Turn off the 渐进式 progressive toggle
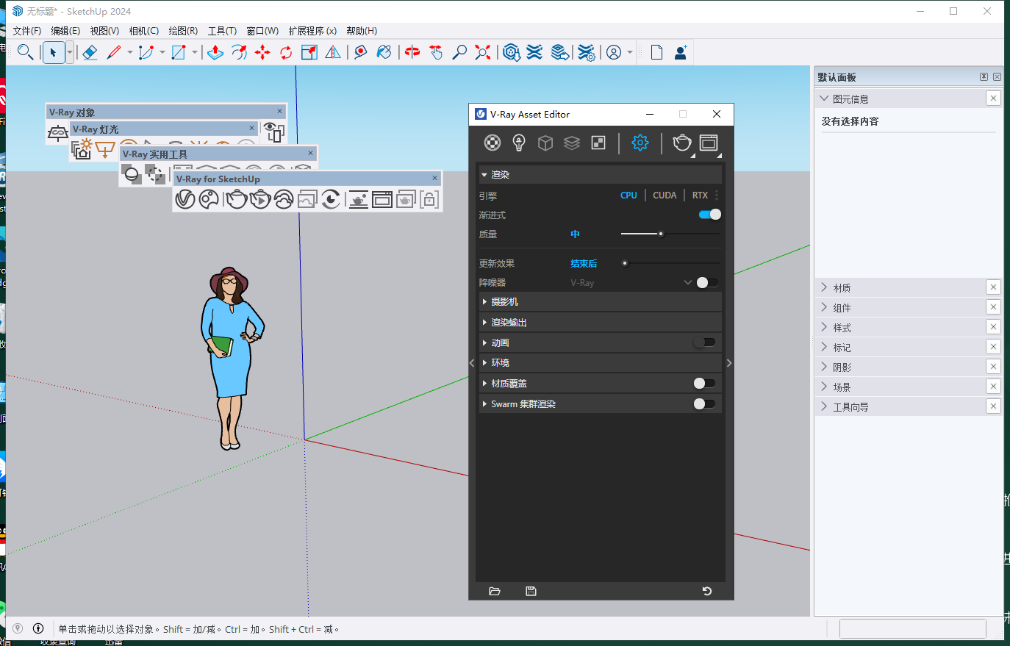1010x646 pixels. [x=710, y=215]
